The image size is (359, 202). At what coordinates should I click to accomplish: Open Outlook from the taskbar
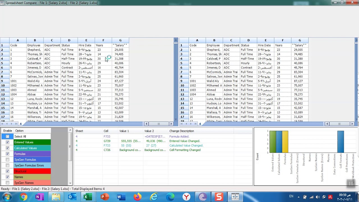coord(72,197)
